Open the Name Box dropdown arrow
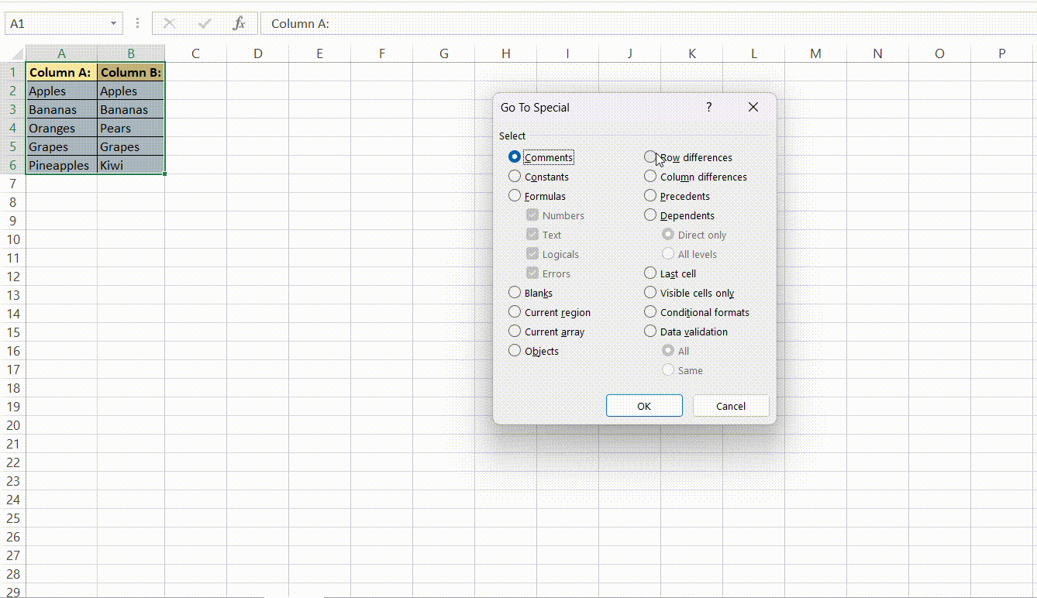Image resolution: width=1037 pixels, height=598 pixels. point(114,23)
